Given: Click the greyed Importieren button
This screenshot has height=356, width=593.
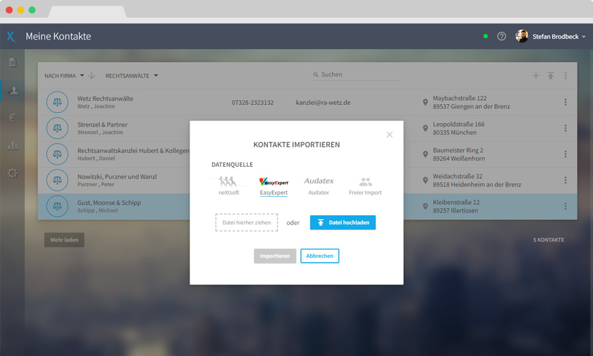Looking at the screenshot, I should point(275,256).
